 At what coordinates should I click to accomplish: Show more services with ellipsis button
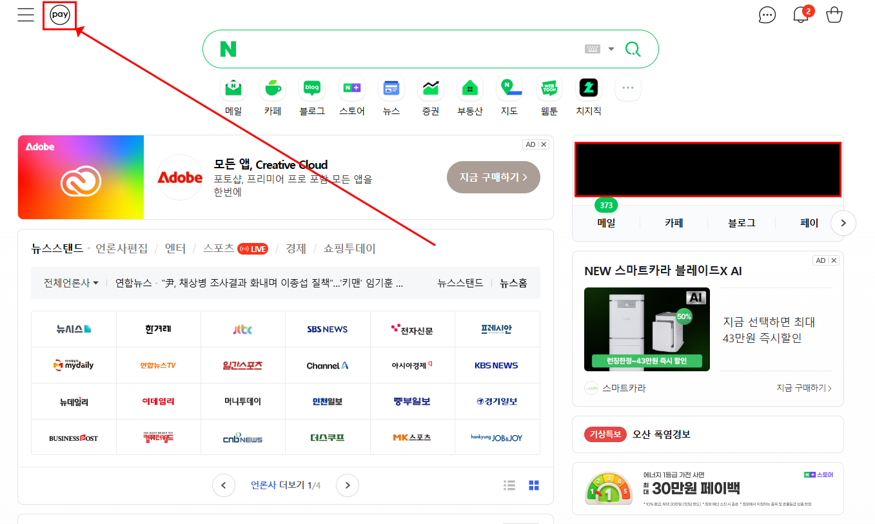[628, 88]
